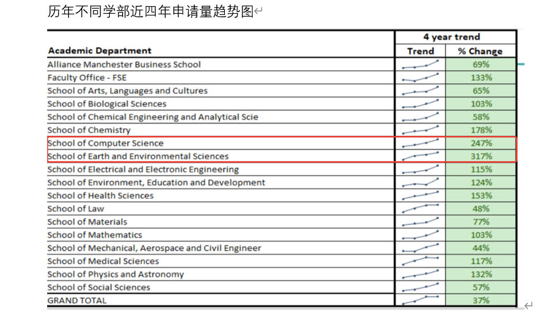Click the 153% change cell

(x=481, y=195)
